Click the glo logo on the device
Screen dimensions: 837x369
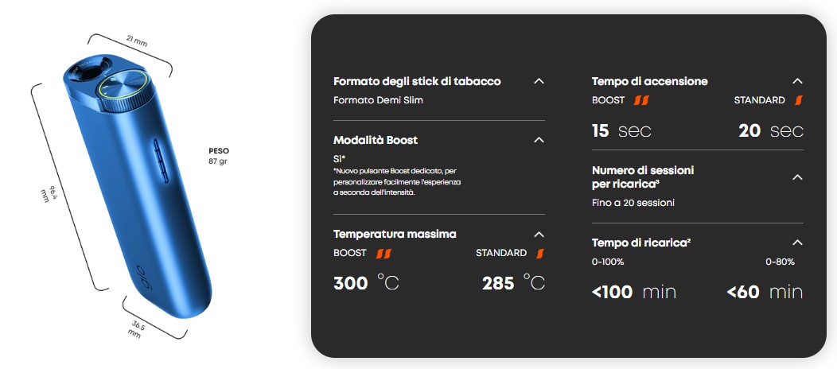coord(145,278)
